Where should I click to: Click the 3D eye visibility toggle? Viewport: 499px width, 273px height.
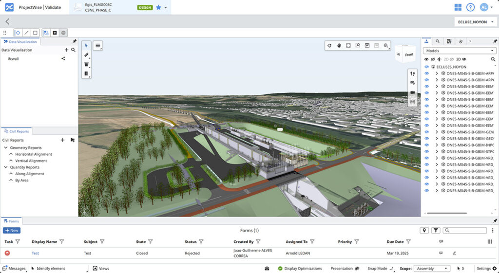(464, 59)
